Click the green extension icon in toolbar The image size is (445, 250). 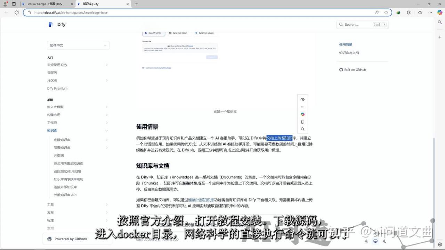(398, 12)
